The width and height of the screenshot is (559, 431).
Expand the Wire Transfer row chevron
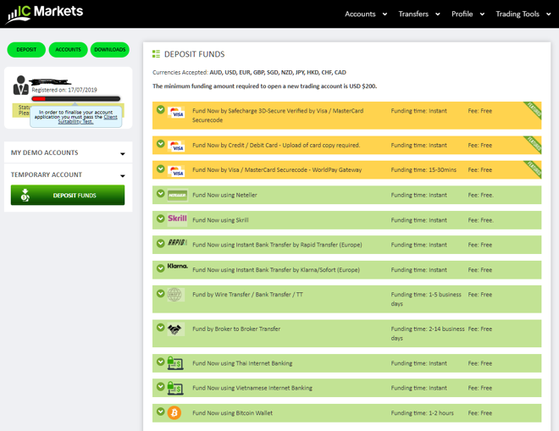(160, 293)
